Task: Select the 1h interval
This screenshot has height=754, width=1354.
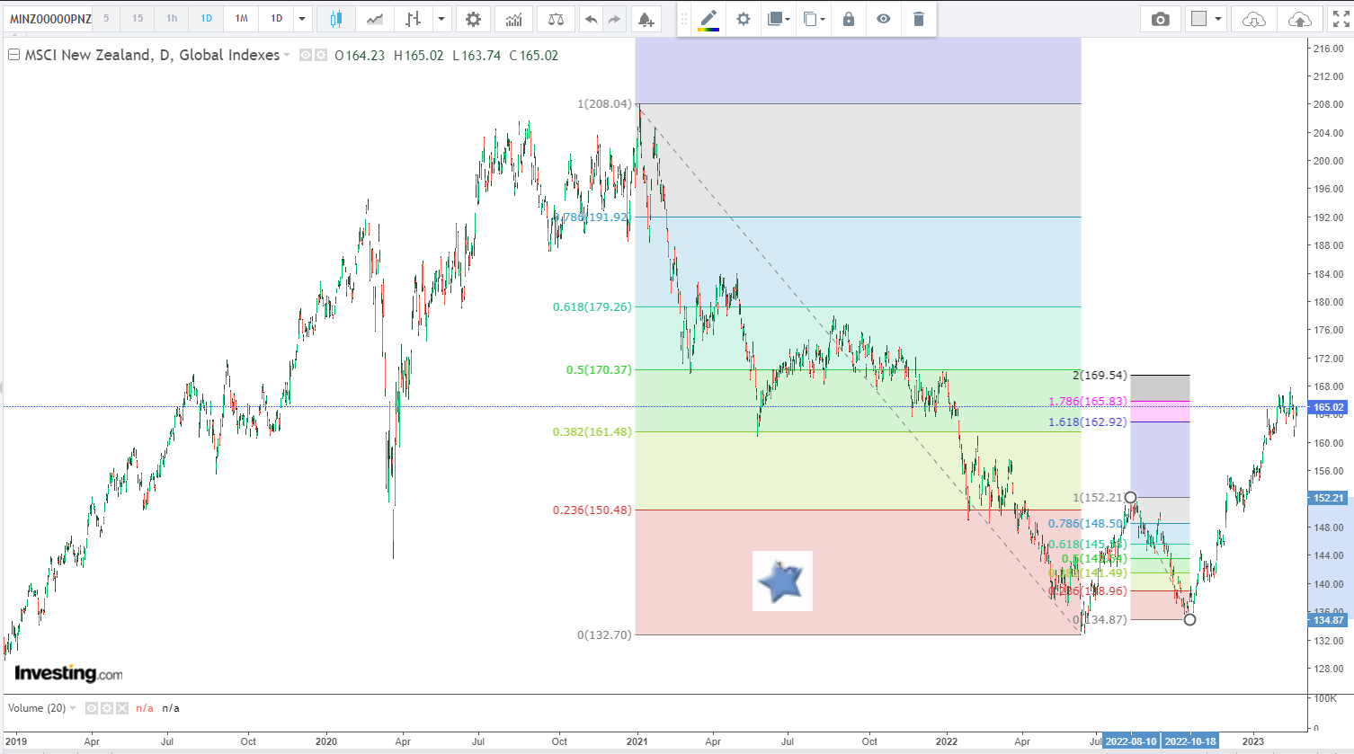Action: [x=172, y=19]
